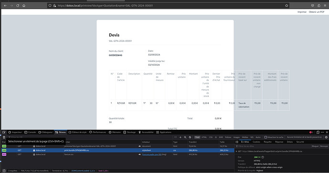Show site security padlock info
This screenshot has height=173, width=329.
[54, 6]
